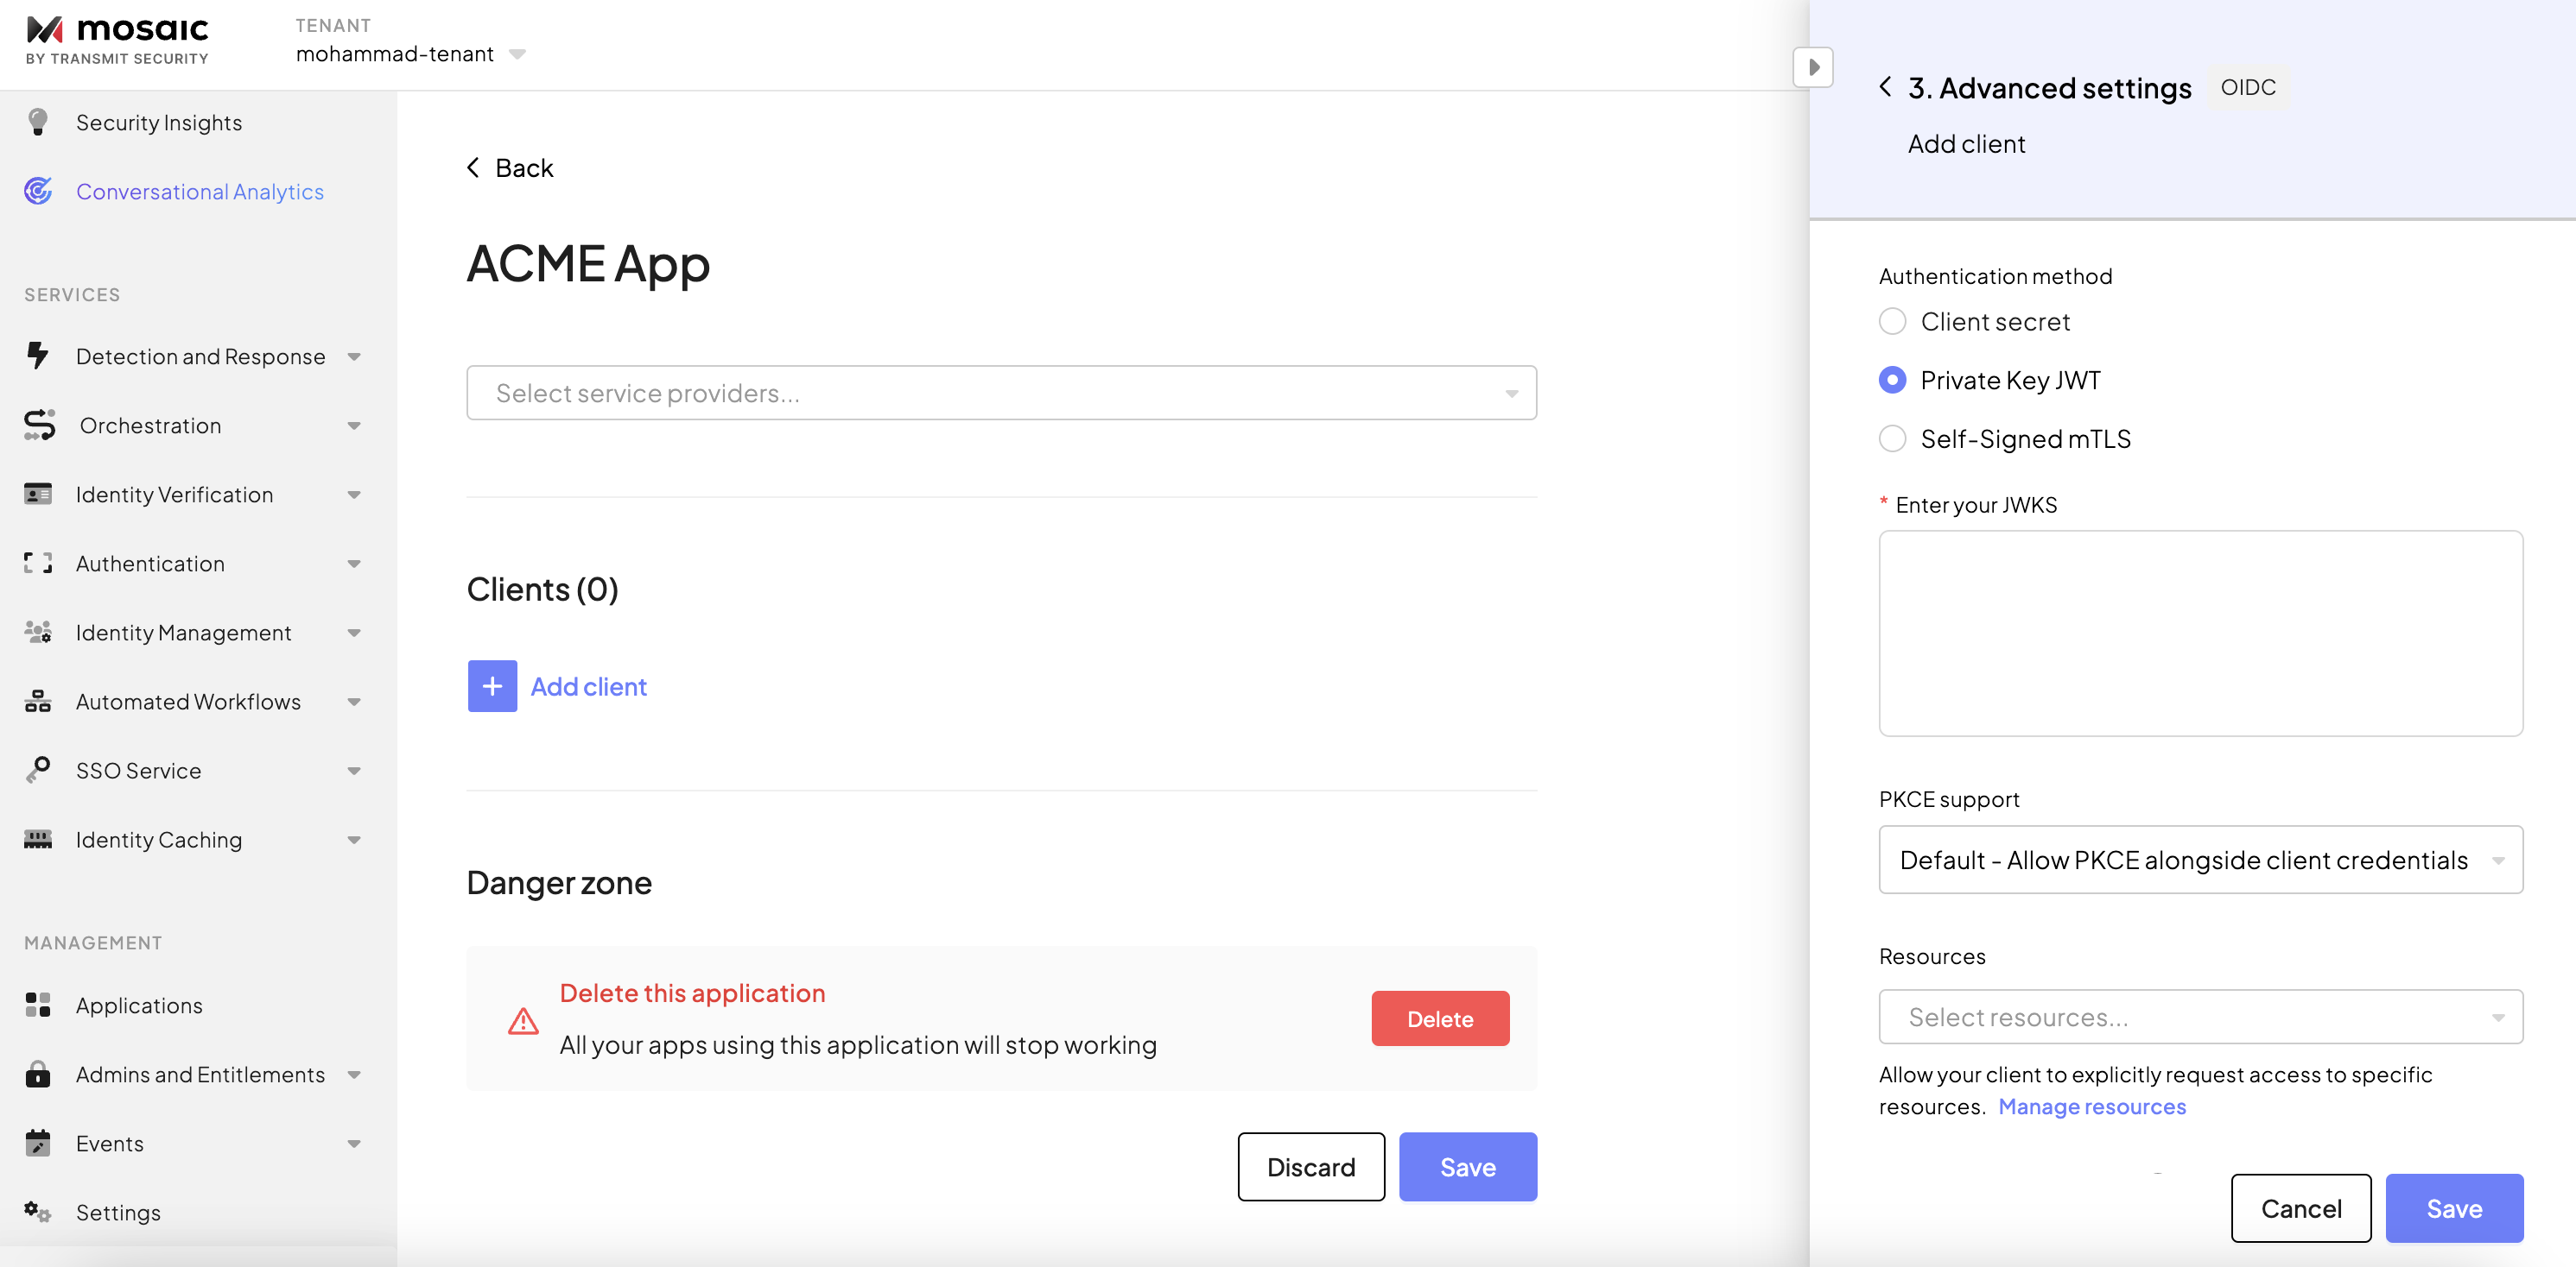Image resolution: width=2576 pixels, height=1267 pixels.
Task: Click the Applications grid icon
Action: (x=38, y=1005)
